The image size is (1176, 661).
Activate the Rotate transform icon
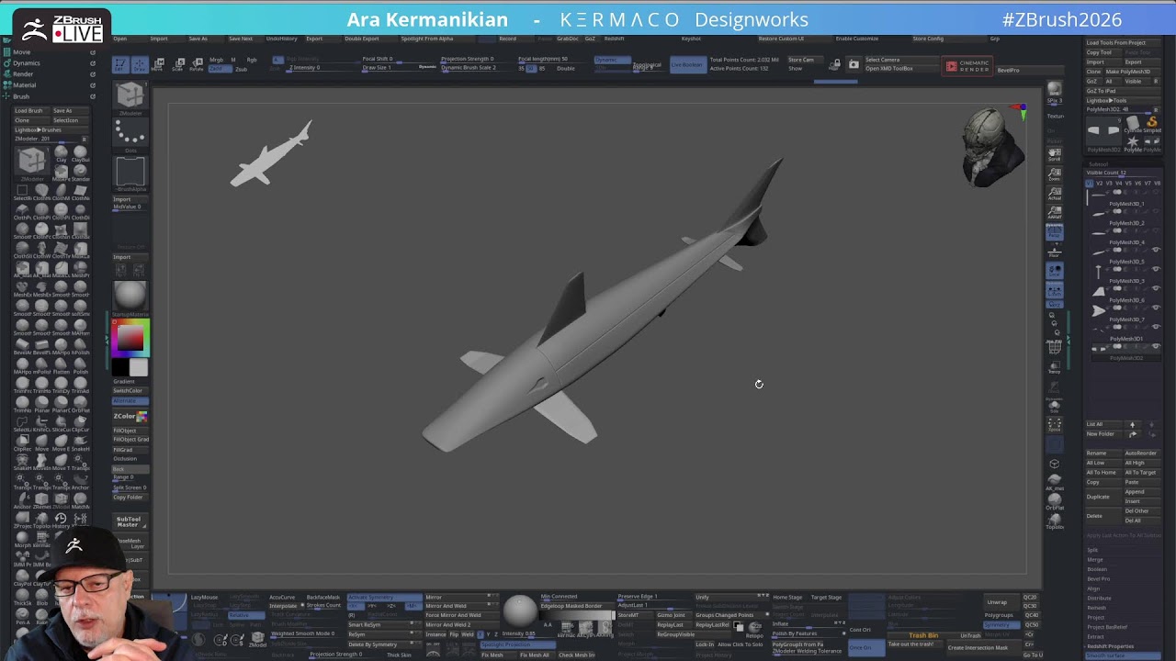click(x=197, y=64)
